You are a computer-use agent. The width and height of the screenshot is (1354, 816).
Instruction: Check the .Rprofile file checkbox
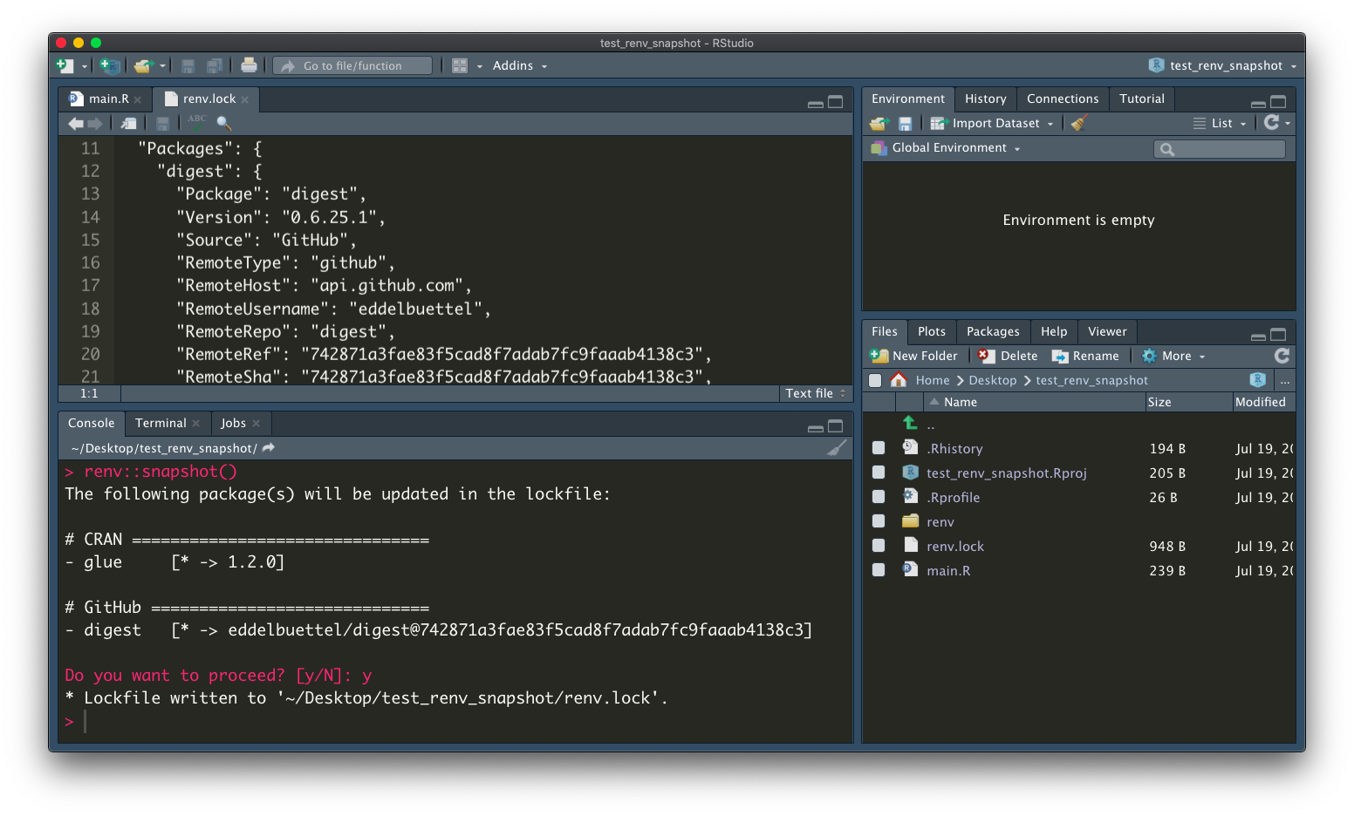coord(879,497)
